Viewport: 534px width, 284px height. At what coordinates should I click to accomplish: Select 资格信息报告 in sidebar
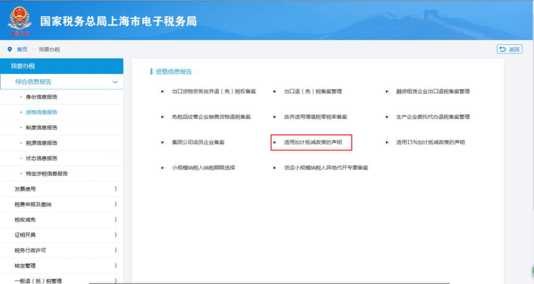(x=42, y=112)
